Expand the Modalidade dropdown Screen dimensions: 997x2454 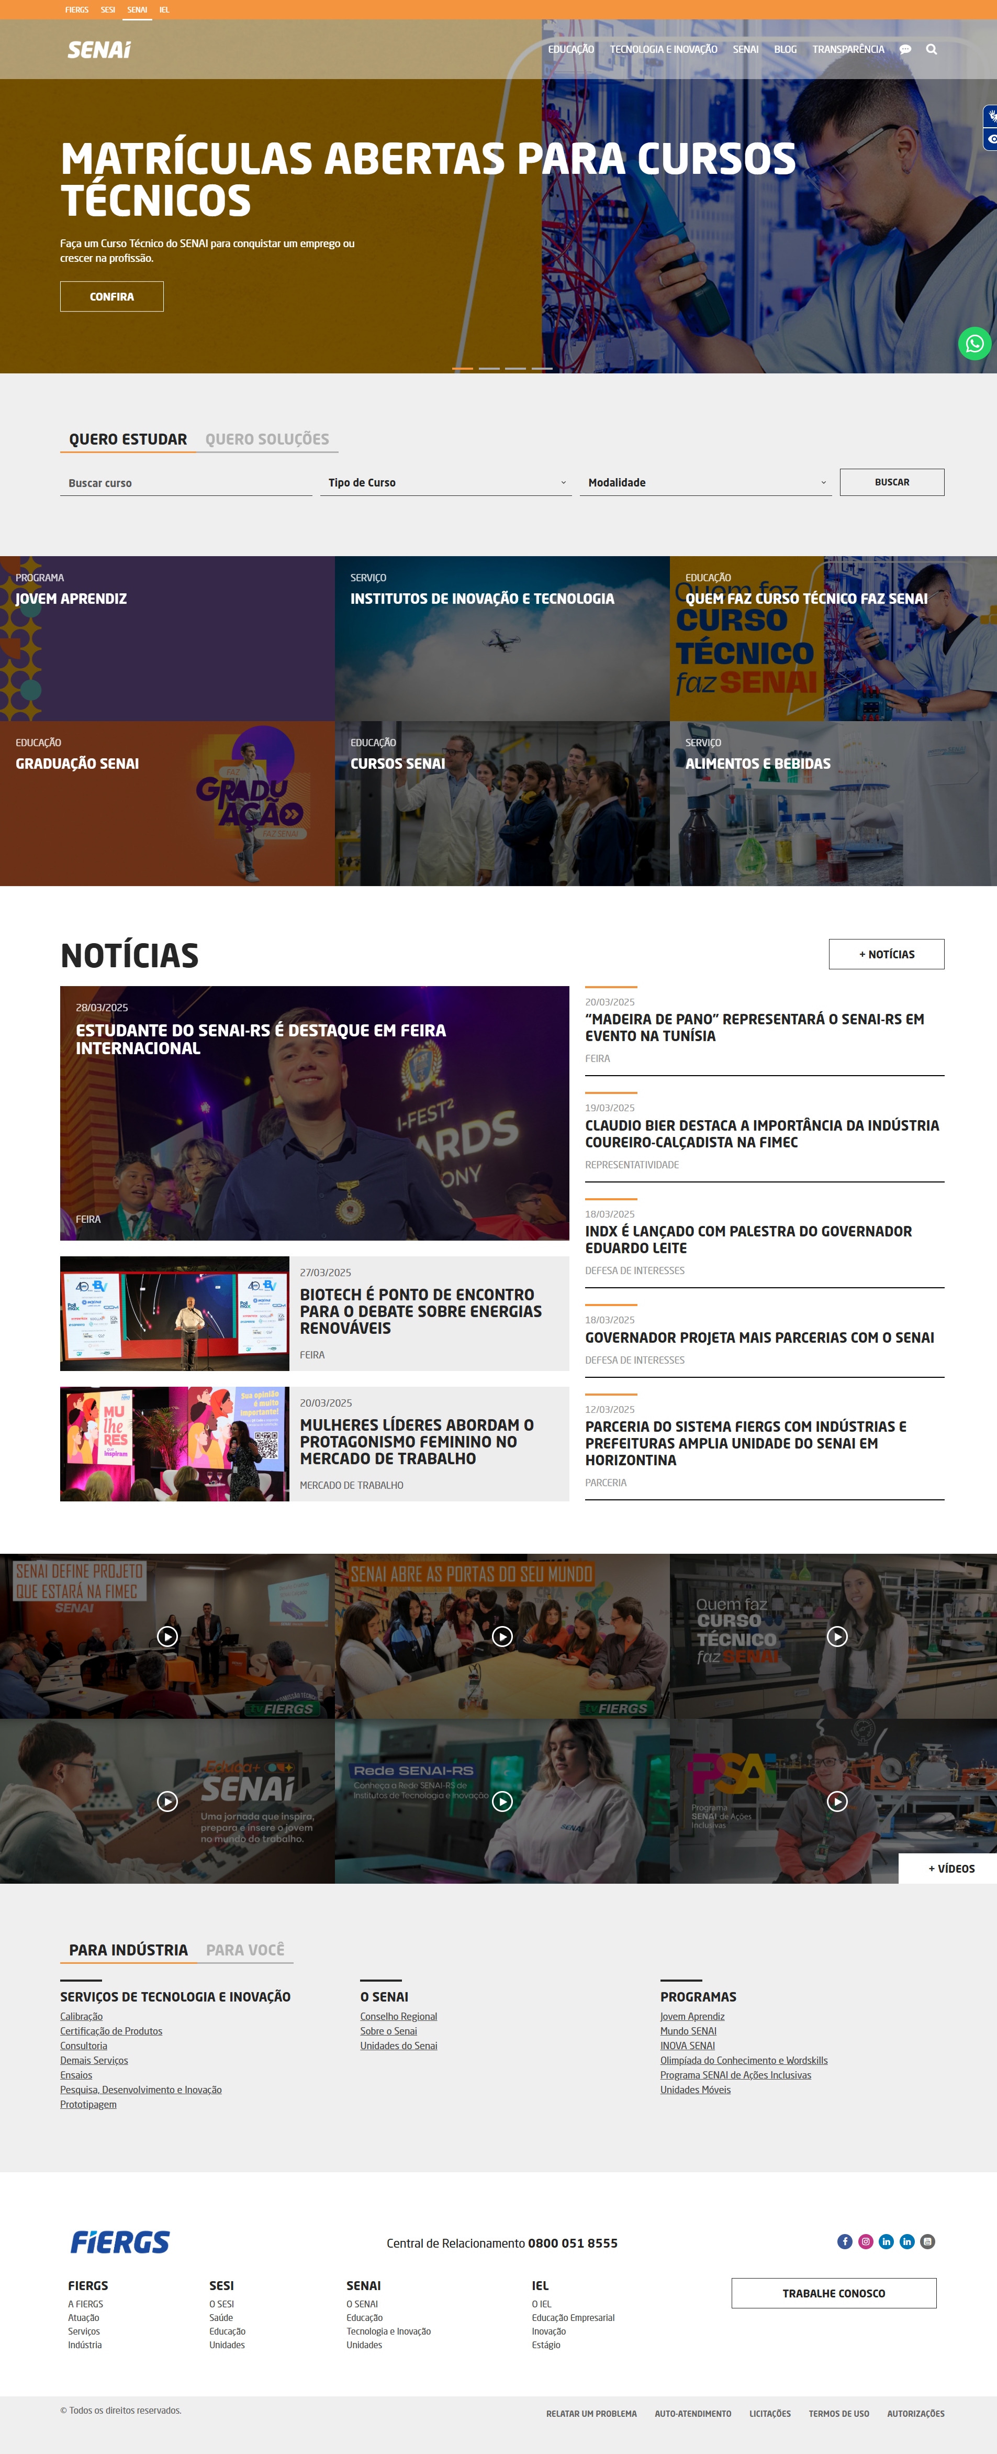(x=705, y=483)
